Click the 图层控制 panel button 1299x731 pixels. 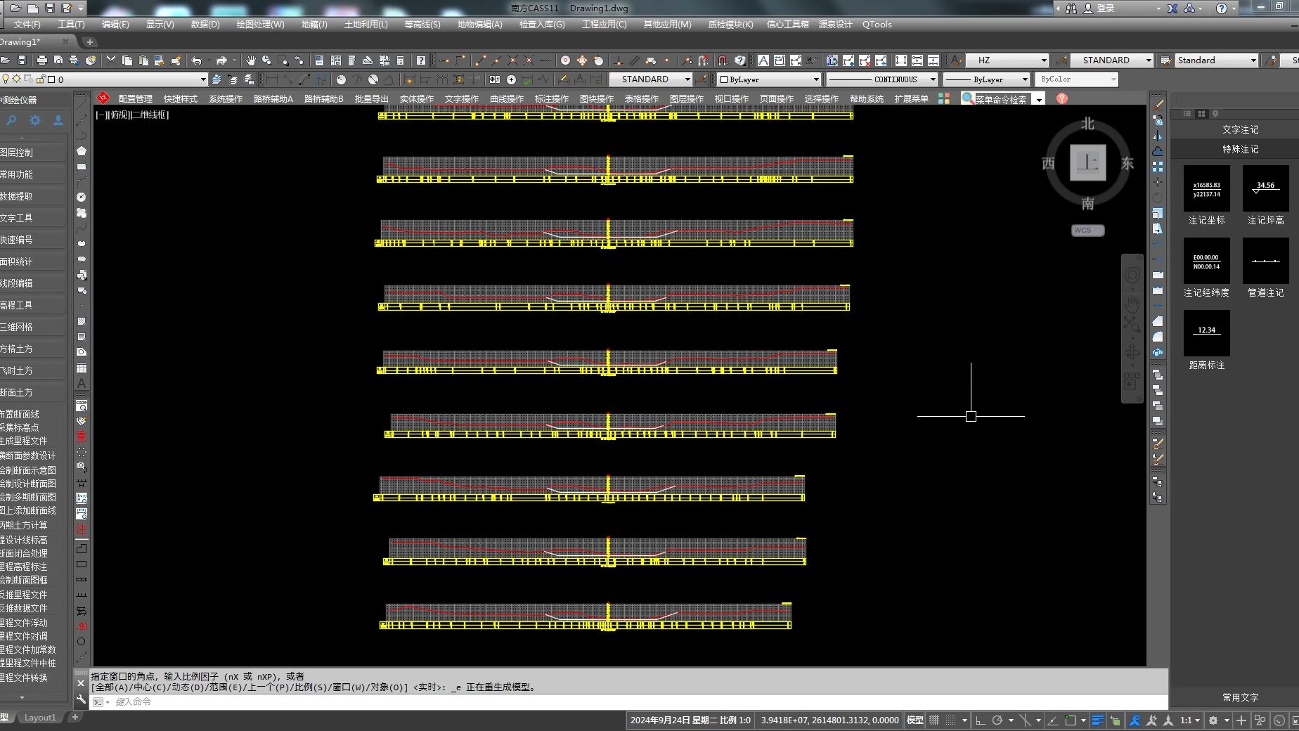click(32, 153)
